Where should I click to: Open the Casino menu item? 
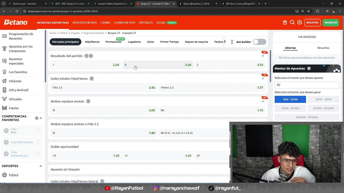(105, 23)
